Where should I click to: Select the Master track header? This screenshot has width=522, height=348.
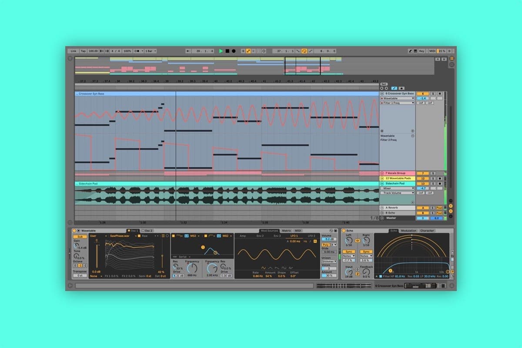398,218
